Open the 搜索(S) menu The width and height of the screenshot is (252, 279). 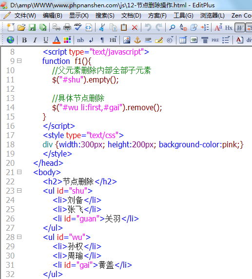tap(105, 16)
